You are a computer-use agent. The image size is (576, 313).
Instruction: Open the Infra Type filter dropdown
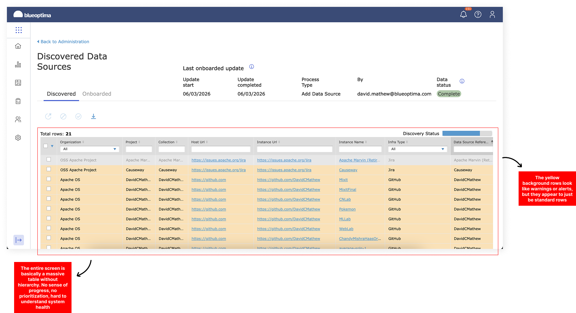tap(418, 149)
